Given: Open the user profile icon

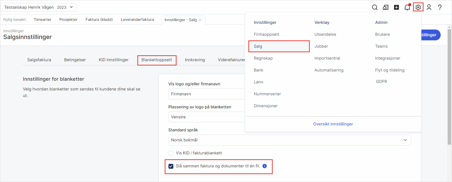Looking at the screenshot, I should tap(429, 7).
